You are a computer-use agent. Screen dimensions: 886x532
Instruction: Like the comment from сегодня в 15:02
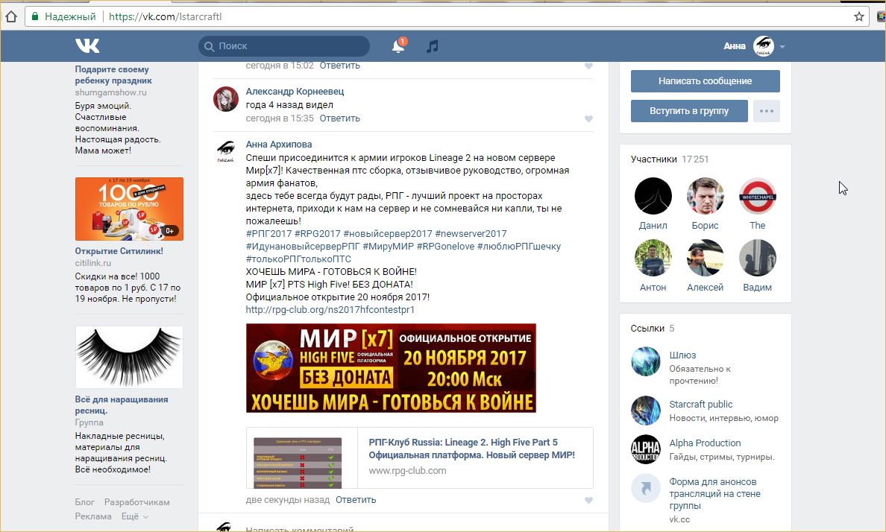coord(588,66)
